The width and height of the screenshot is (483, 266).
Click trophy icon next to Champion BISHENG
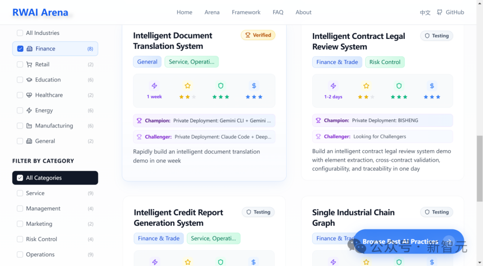coord(318,120)
